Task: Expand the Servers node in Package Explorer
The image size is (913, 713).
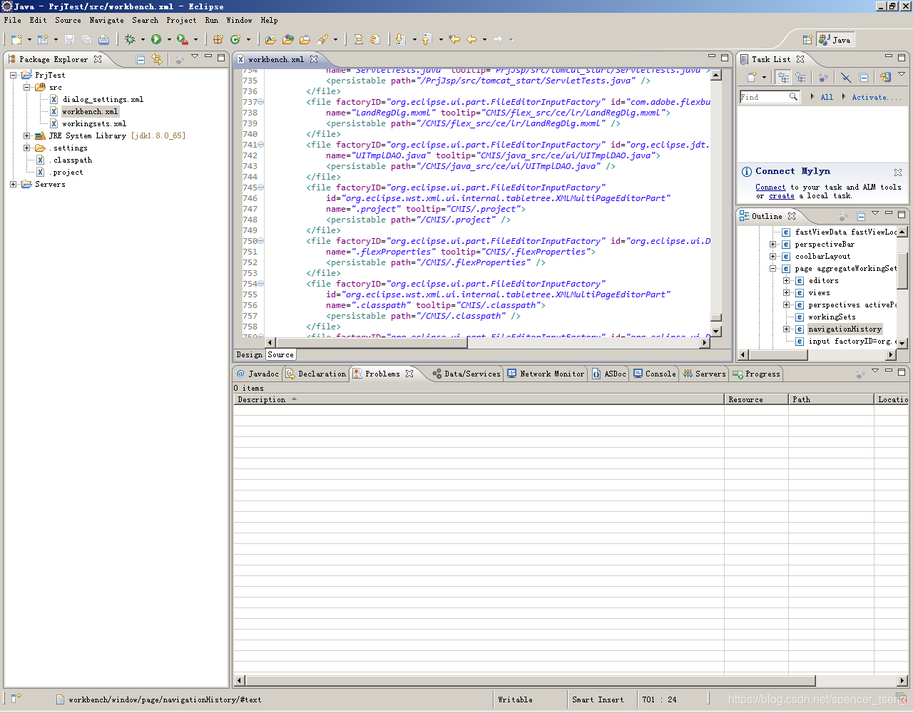Action: click(x=12, y=184)
